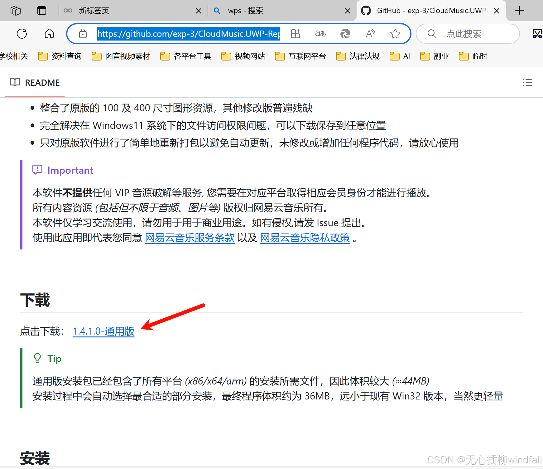Open the 临时 bookmarks folder
This screenshot has width=543, height=469.
pyautogui.click(x=473, y=56)
